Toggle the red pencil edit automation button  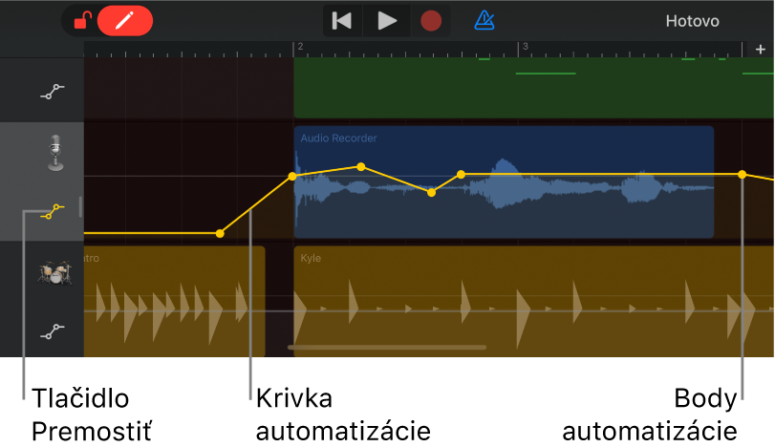point(124,20)
